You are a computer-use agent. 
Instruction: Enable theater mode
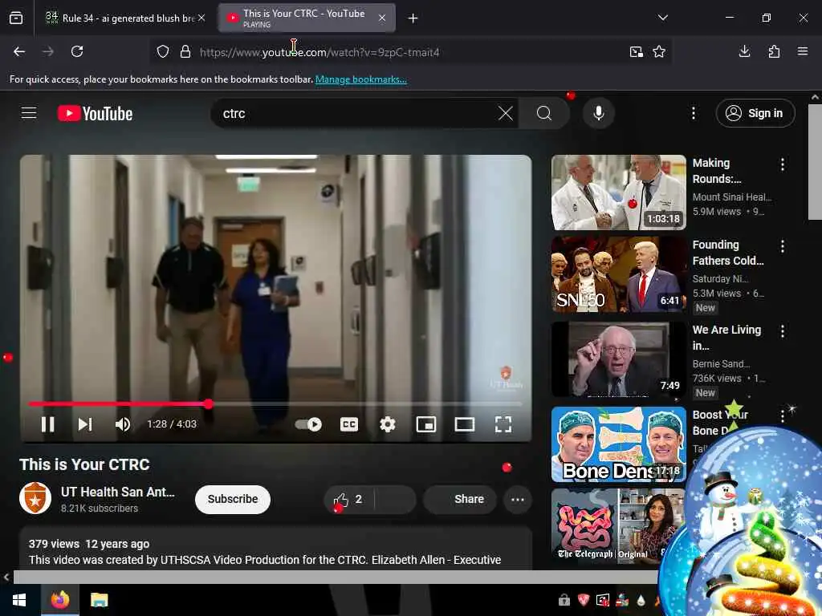pyautogui.click(x=465, y=424)
